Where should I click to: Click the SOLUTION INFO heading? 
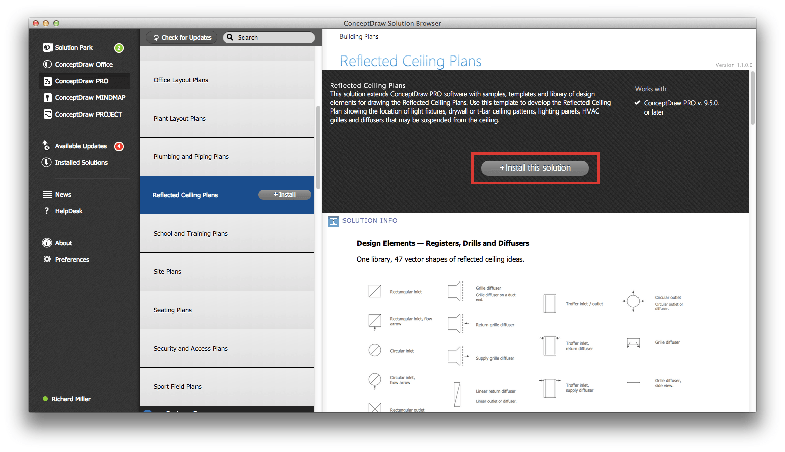tap(370, 221)
